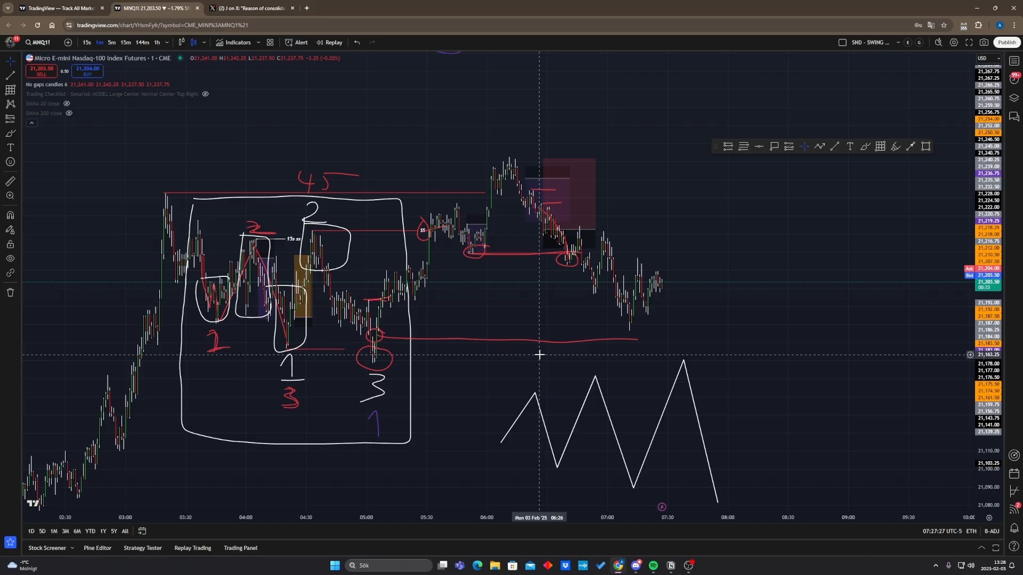Open the Pine Editor tab

click(98, 548)
